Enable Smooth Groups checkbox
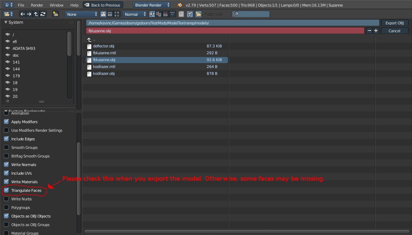Image resolution: width=412 pixels, height=235 pixels. 6,147
